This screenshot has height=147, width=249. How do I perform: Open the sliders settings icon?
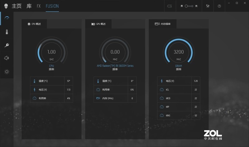[x=208, y=6]
